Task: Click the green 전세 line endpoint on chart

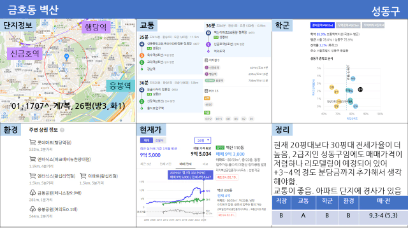Action: pos(203,200)
